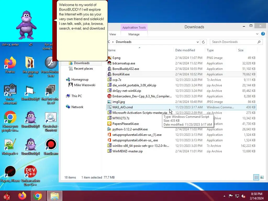
Task: Launch Notepad++ from the desktop
Action: click(x=10, y=147)
